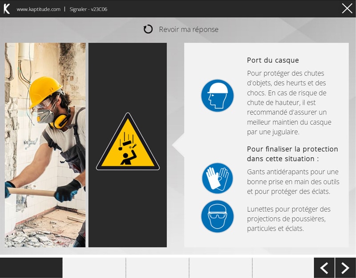Screen dimensions: 356x278
Task: Click the circular replay arrow icon
Action: click(x=148, y=29)
